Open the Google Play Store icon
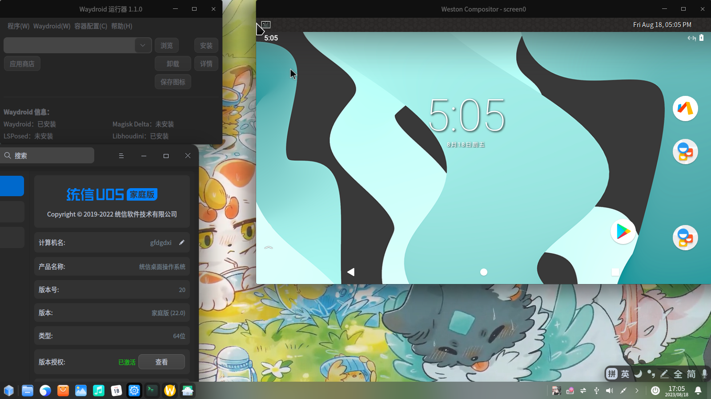The width and height of the screenshot is (711, 399). click(x=623, y=232)
